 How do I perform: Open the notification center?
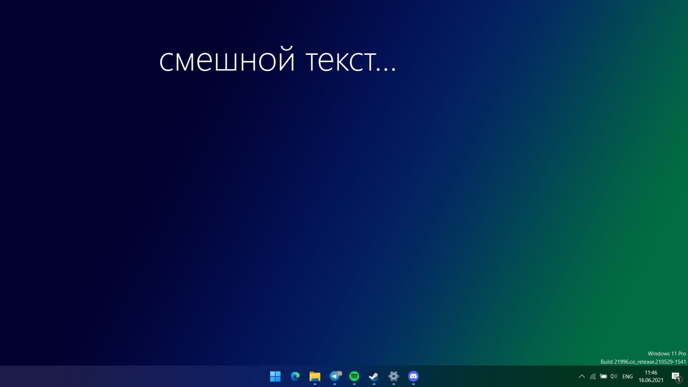[x=676, y=377]
